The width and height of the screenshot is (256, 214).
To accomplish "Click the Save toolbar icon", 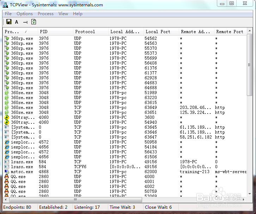I will click(9, 22).
